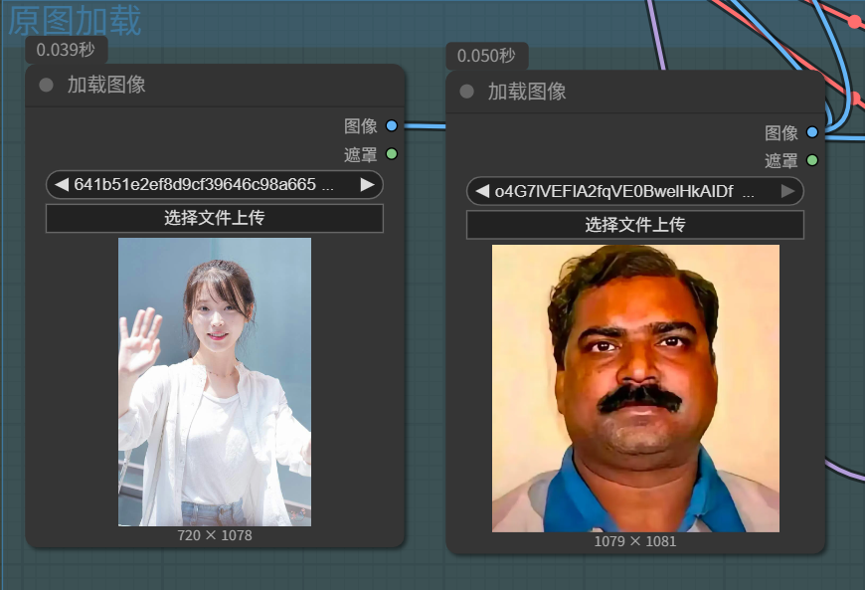Image resolution: width=865 pixels, height=590 pixels.
Task: Click the green 遮罩 output port on the right node
Action: pyautogui.click(x=811, y=160)
